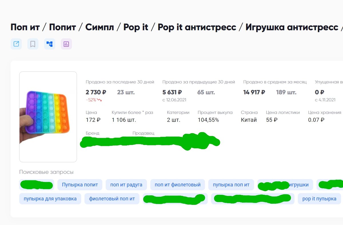Click the red downward trend arrow
This screenshot has width=343, height=225.
coord(99,100)
